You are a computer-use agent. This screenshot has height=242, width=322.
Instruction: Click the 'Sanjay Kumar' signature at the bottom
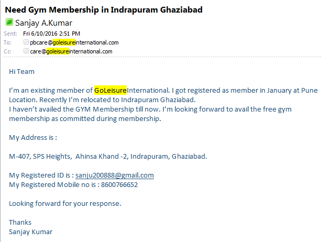click(x=31, y=232)
